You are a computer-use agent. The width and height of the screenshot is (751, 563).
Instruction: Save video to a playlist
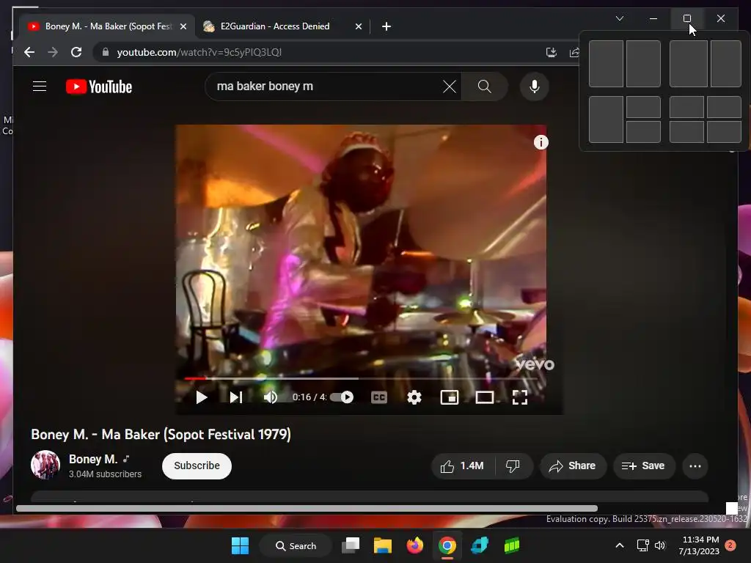[x=644, y=466]
